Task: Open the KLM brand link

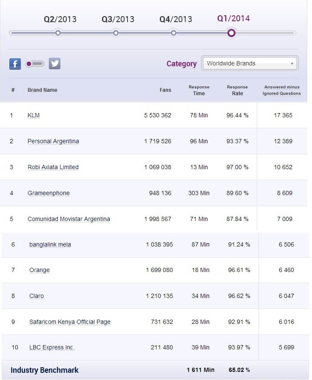Action: click(34, 115)
